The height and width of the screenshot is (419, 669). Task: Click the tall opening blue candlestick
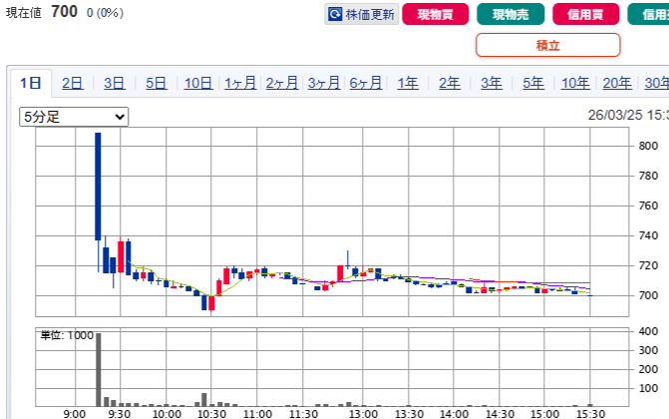(x=98, y=186)
